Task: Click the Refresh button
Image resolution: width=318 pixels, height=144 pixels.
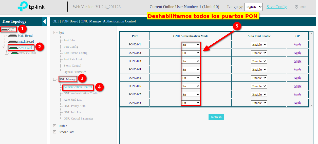Action: point(216,117)
